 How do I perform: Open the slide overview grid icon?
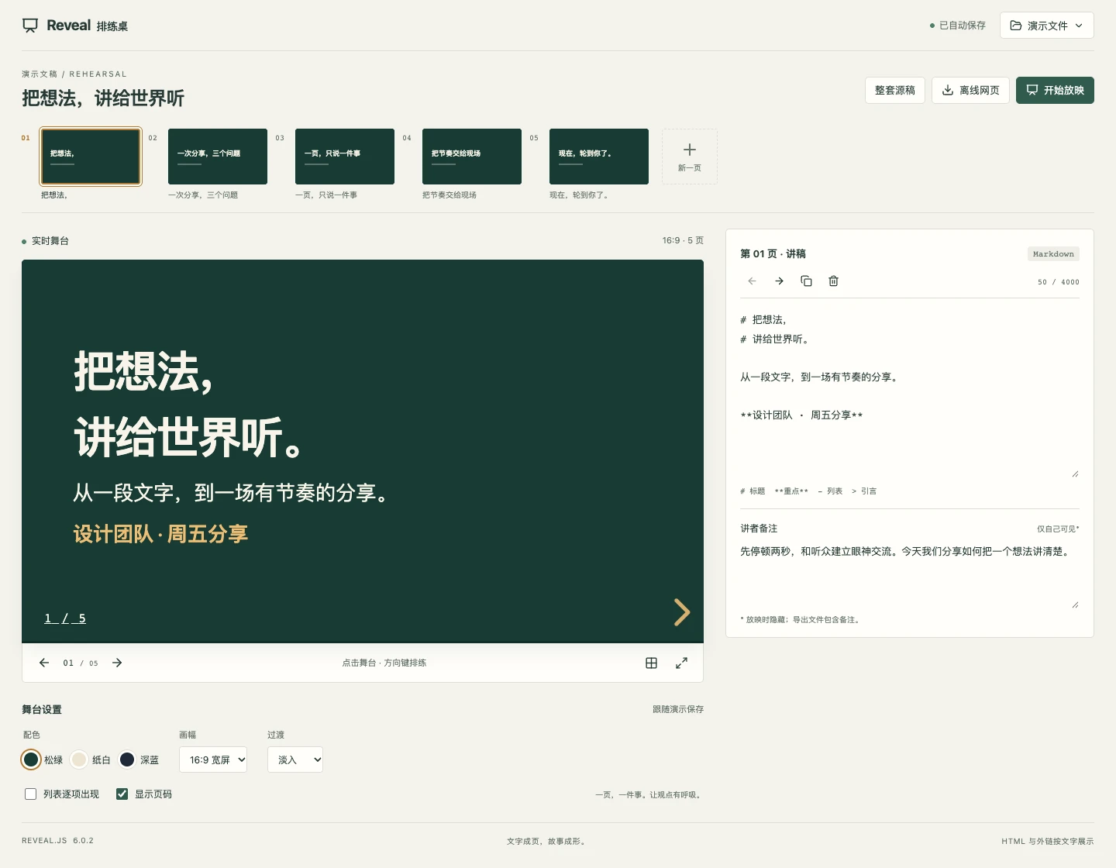[651, 663]
